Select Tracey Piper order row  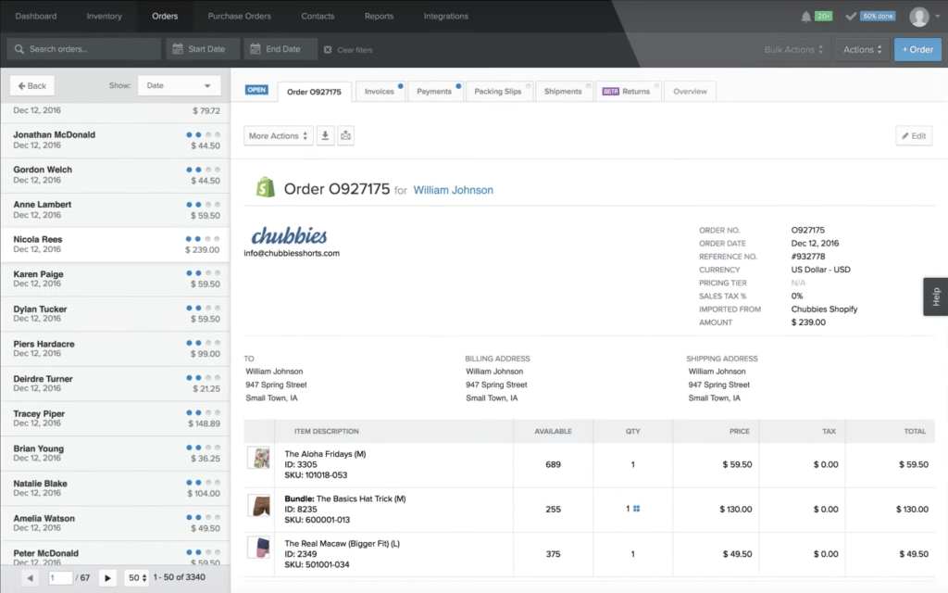(115, 419)
